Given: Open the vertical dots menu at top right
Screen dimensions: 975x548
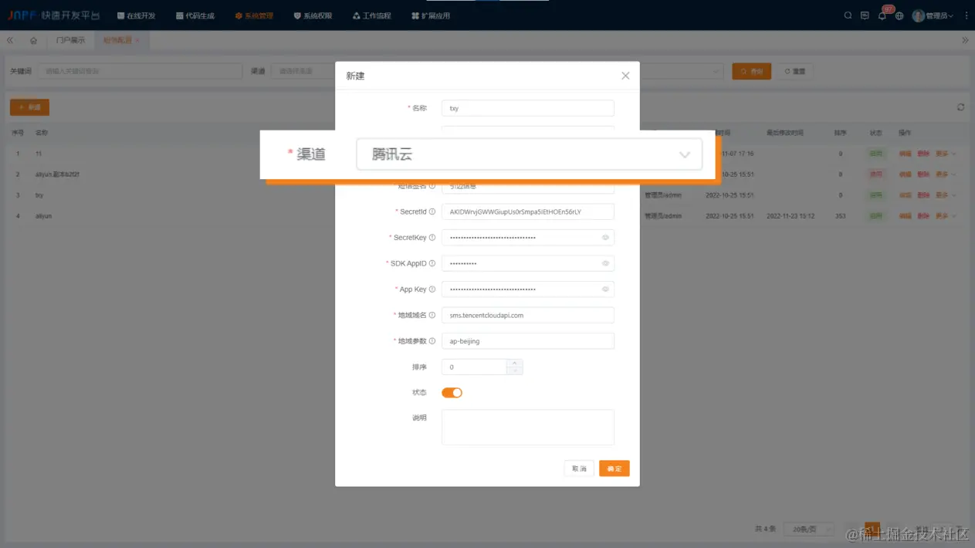Looking at the screenshot, I should pos(967,15).
